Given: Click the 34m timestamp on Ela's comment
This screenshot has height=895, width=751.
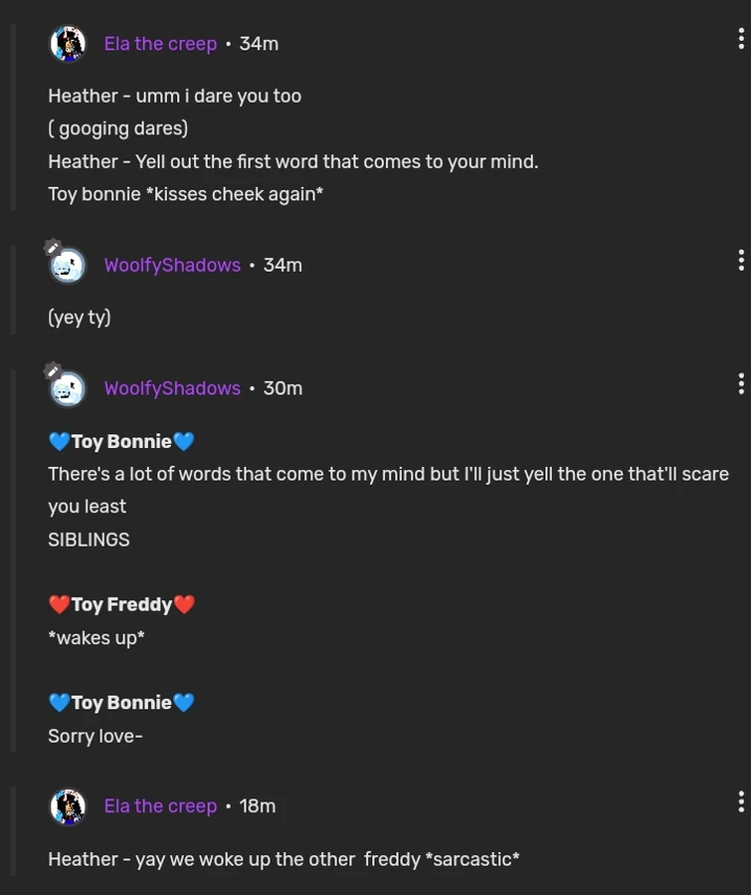Looking at the screenshot, I should [x=259, y=44].
